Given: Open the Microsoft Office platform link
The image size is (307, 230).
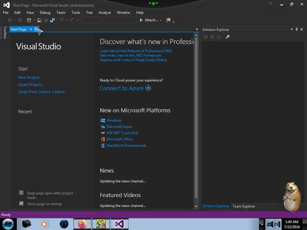Looking at the screenshot, I should point(120,139).
